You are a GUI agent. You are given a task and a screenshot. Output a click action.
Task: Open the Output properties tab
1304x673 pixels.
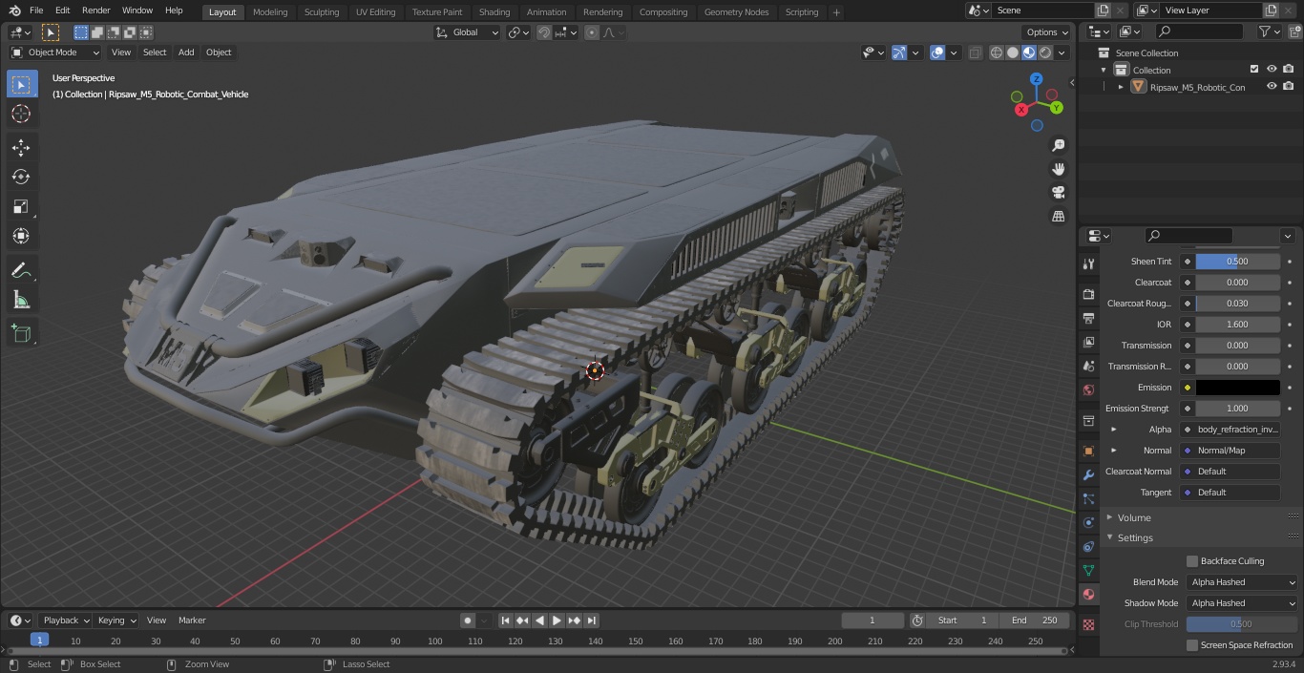(x=1088, y=318)
